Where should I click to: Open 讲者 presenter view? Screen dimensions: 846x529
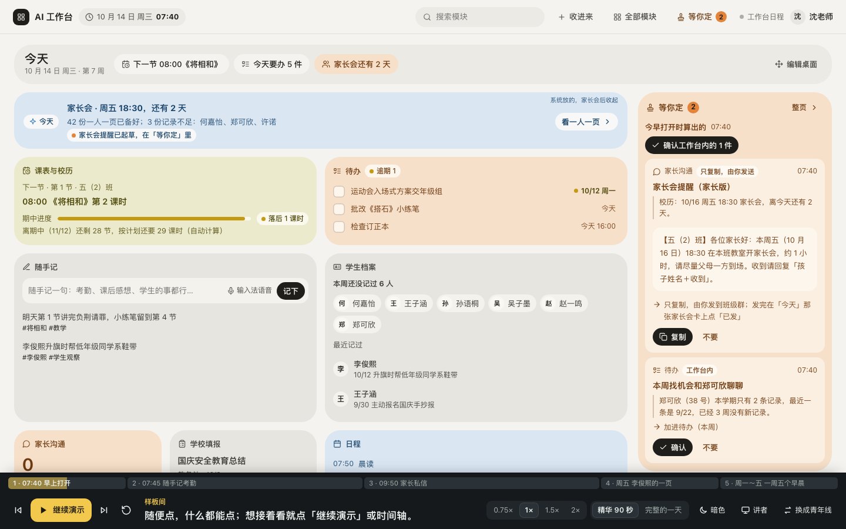(x=754, y=510)
